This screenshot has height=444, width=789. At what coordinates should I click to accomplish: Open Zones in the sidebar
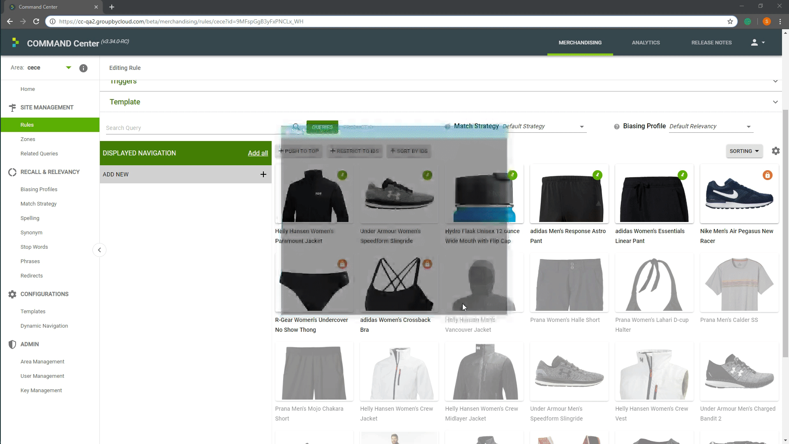[x=28, y=139]
